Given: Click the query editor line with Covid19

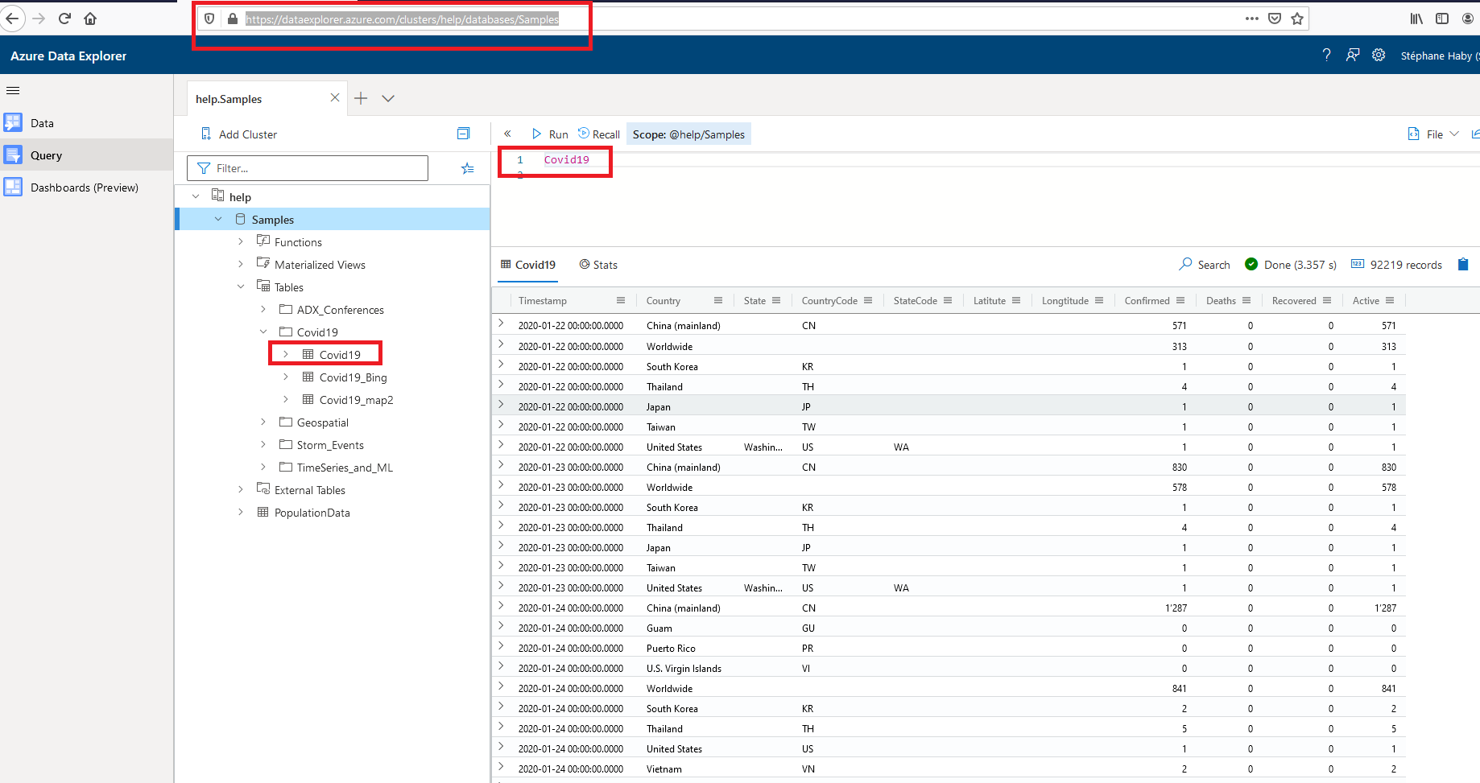Looking at the screenshot, I should point(566,160).
